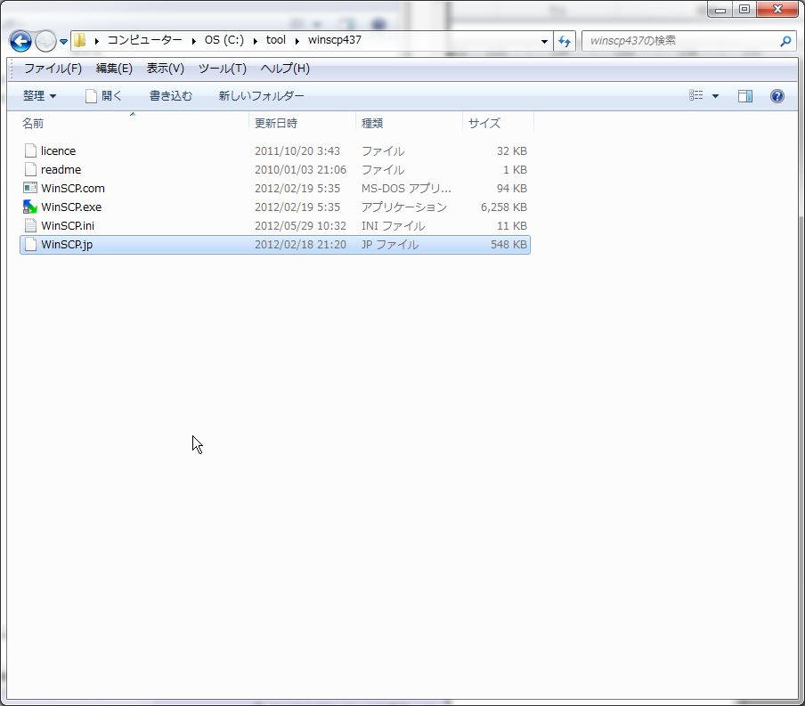The image size is (805, 706).
Task: Click the 開く toolbar button
Action: (103, 96)
